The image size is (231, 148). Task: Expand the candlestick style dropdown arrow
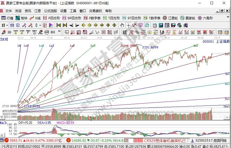(39, 25)
